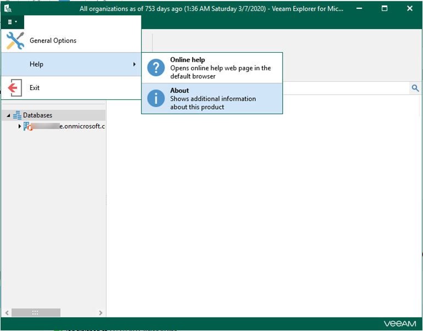Click the right scroll arrow in tree pane
423x331 pixels.
tap(101, 313)
